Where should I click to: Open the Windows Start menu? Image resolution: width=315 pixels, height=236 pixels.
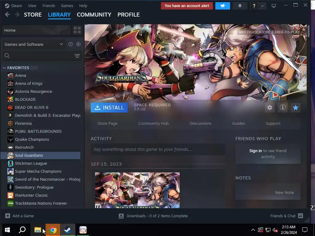coord(7,230)
